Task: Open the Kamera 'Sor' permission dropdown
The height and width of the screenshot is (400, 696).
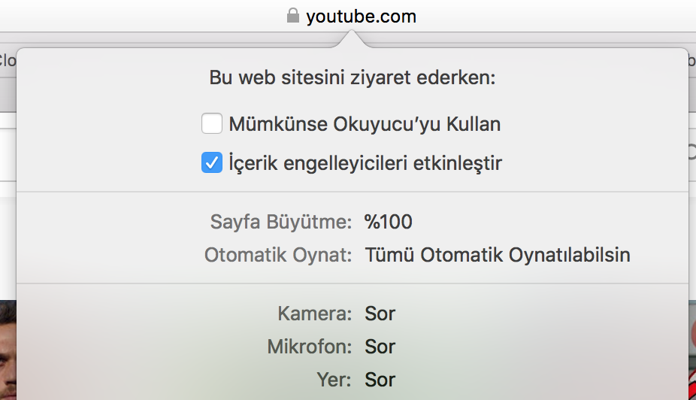Action: (380, 314)
